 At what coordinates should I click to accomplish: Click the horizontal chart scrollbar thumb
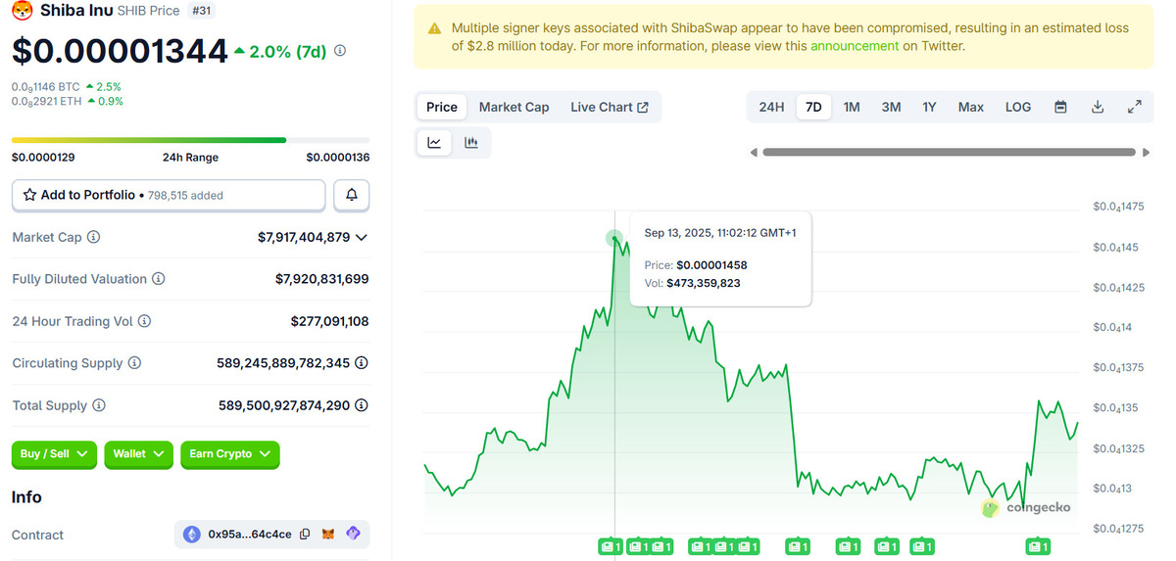coord(949,153)
